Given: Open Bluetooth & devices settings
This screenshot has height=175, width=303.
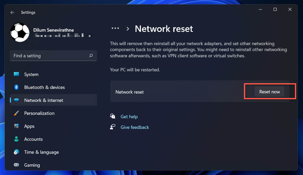Looking at the screenshot, I should point(44,87).
